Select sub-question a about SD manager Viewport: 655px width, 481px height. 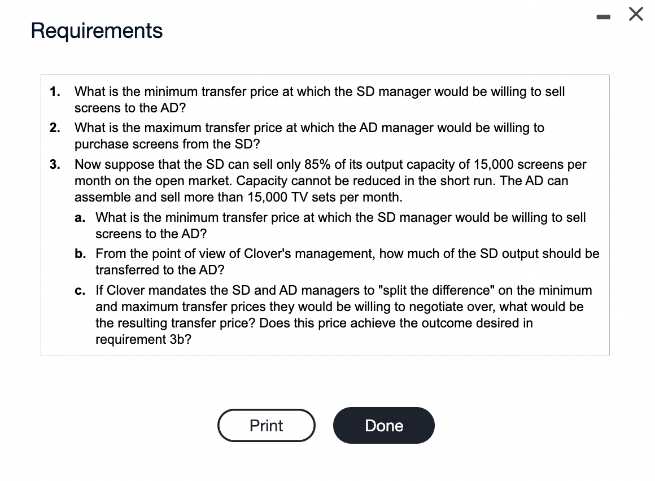click(x=340, y=225)
